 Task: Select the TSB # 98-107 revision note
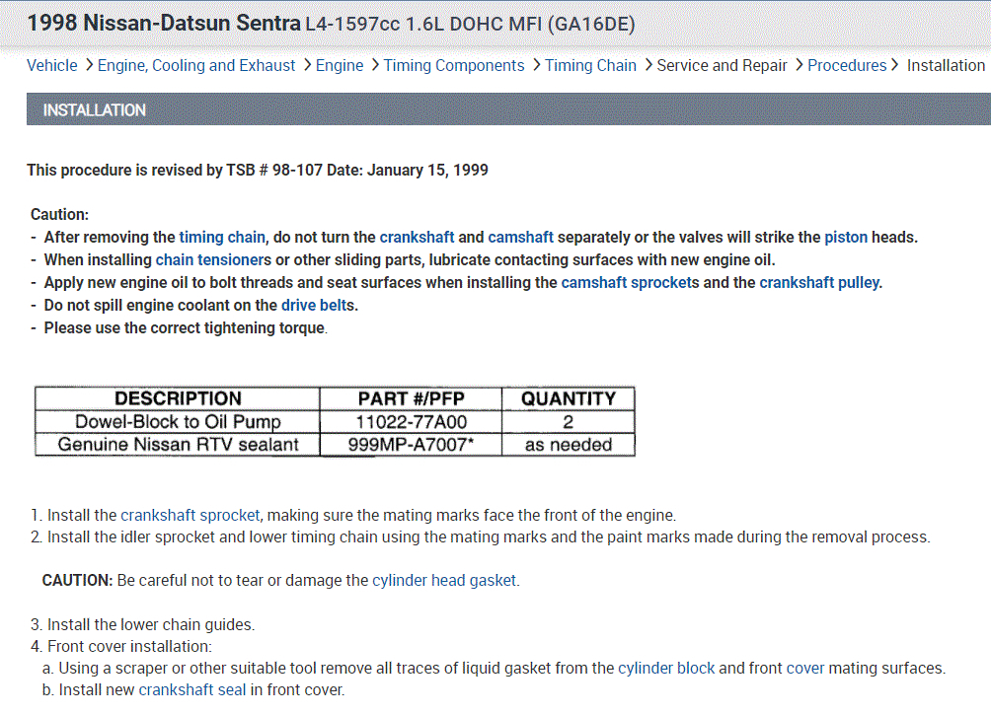pyautogui.click(x=258, y=171)
